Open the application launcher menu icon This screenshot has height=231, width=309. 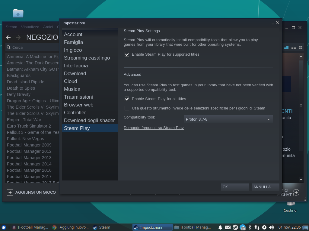point(4,227)
